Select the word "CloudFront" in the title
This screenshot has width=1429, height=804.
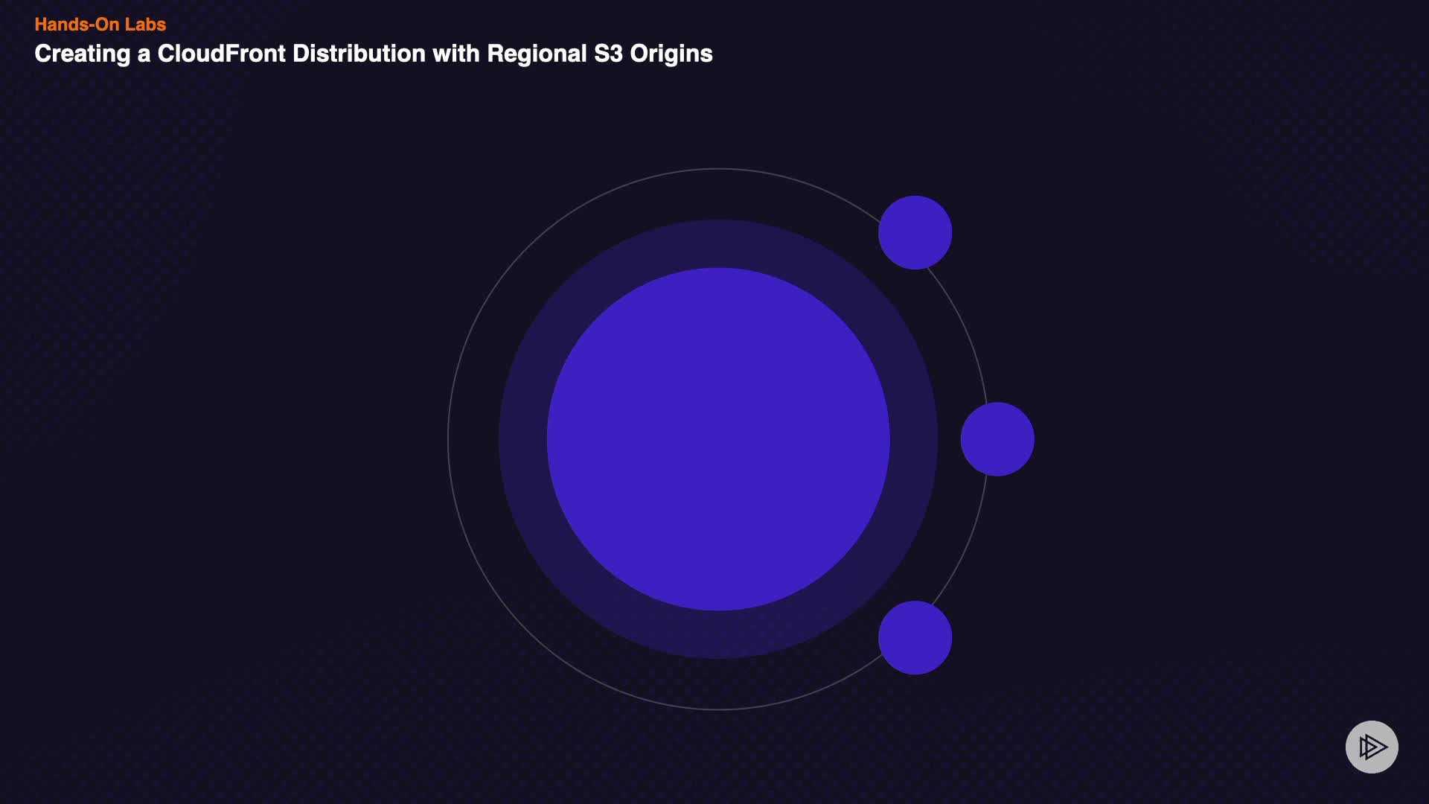click(221, 54)
